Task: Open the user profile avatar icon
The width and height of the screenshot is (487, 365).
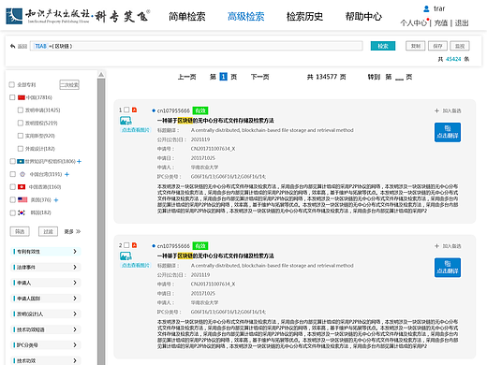Action: (x=426, y=8)
